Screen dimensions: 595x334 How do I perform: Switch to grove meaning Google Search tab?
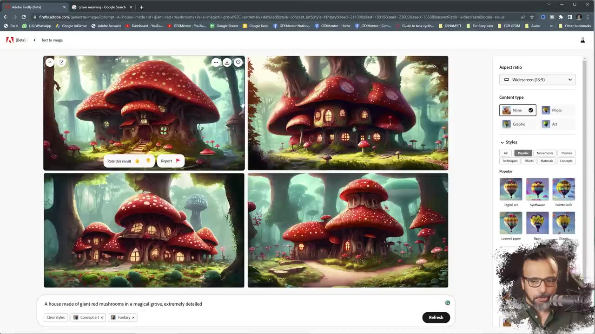[102, 7]
